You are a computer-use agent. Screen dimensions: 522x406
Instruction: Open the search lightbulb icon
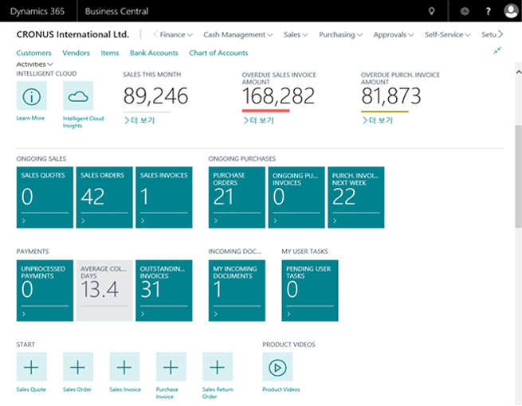coord(431,11)
